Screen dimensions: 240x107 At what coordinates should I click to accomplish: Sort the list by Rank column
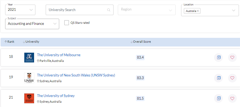[9, 42]
